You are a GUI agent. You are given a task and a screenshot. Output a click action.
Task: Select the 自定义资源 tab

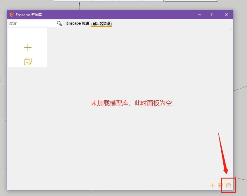[101, 23]
